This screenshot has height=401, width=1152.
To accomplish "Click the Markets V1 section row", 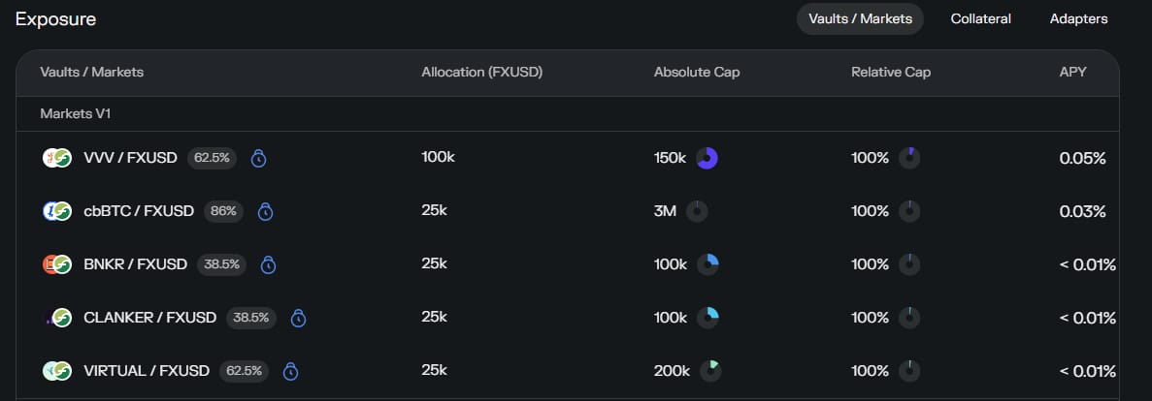I will point(76,113).
